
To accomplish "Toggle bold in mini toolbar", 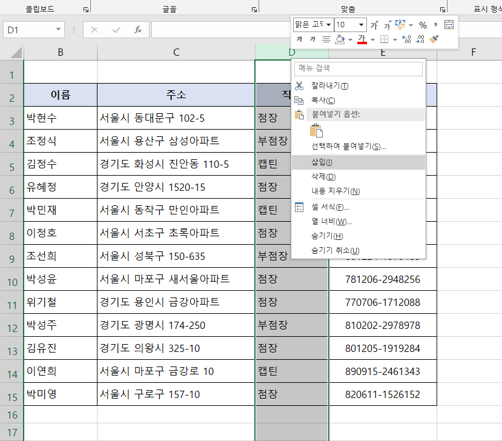I will (300, 39).
